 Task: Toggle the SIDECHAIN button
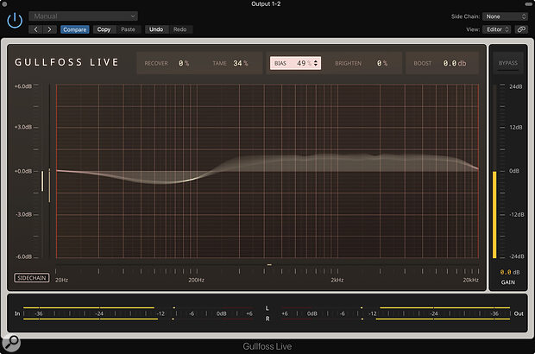coord(32,278)
